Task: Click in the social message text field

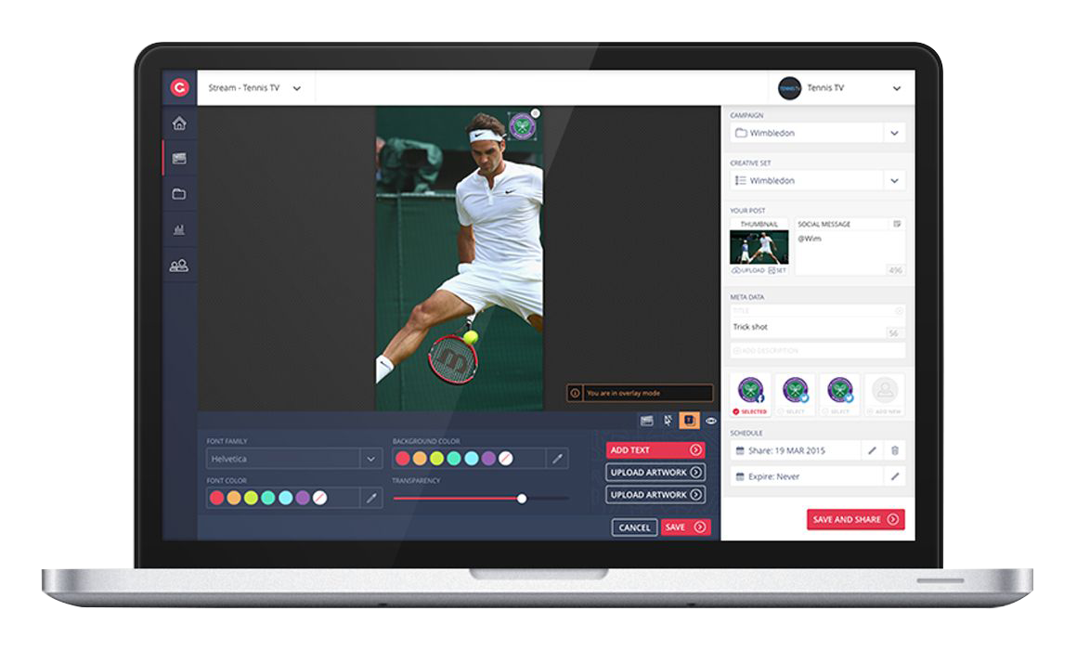Action: click(x=850, y=253)
